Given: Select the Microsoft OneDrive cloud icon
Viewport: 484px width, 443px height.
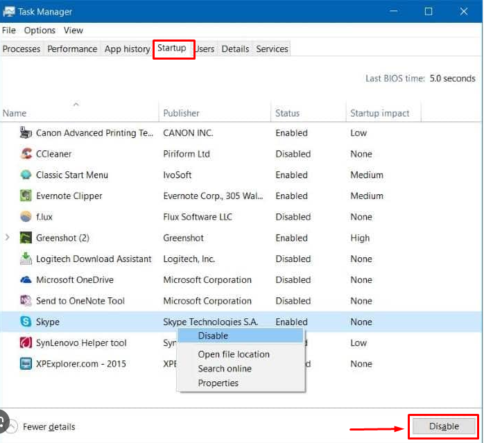Looking at the screenshot, I should 26,280.
